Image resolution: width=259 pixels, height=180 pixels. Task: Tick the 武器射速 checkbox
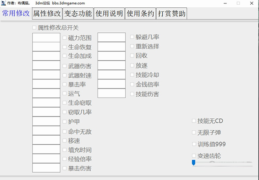click(64, 76)
